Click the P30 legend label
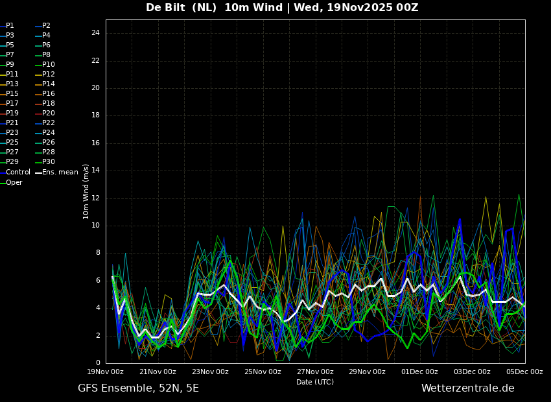551x402 pixels. tap(45, 161)
